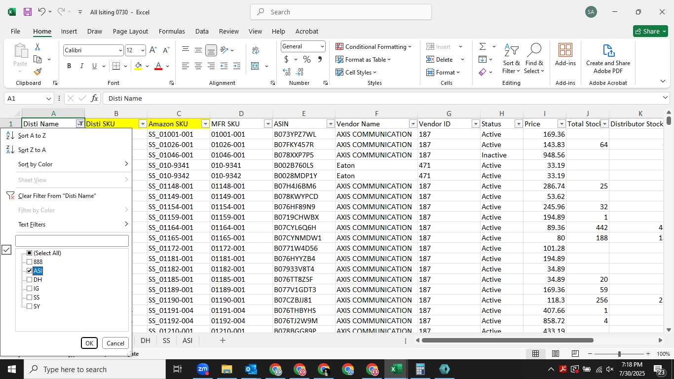Click the filter search input box
The height and width of the screenshot is (379, 674).
click(72, 241)
